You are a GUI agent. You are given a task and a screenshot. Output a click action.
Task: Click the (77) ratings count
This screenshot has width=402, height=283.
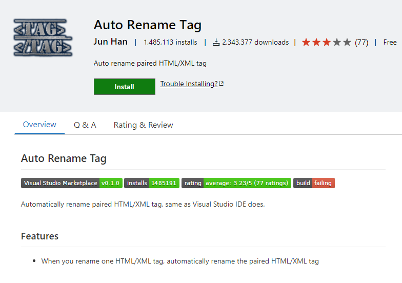pyautogui.click(x=361, y=42)
